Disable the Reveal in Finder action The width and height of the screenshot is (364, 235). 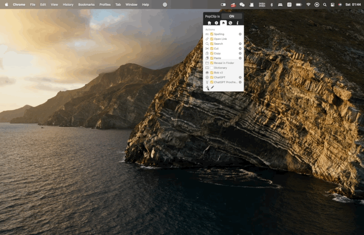[x=212, y=63]
